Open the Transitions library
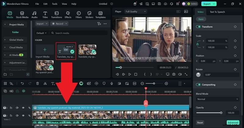 pos(56,15)
